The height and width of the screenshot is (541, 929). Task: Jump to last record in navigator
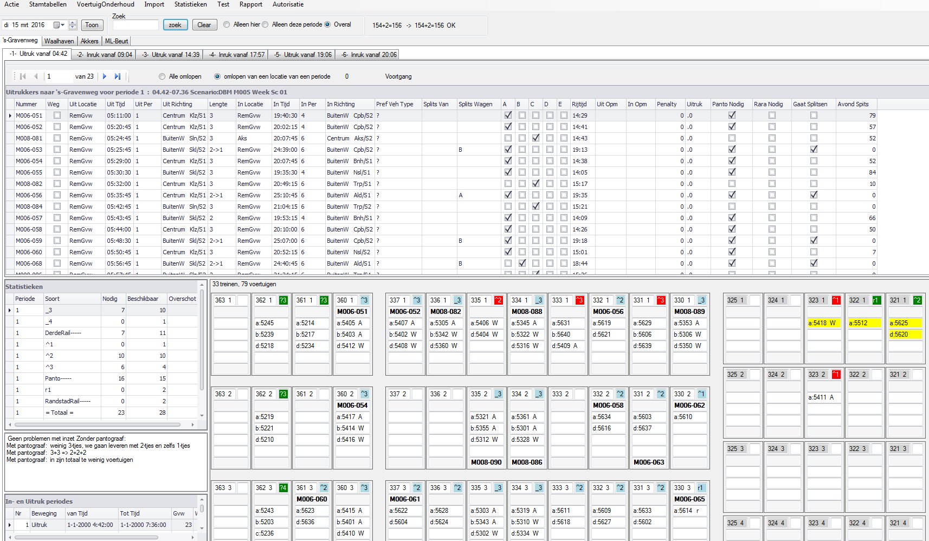(x=118, y=76)
